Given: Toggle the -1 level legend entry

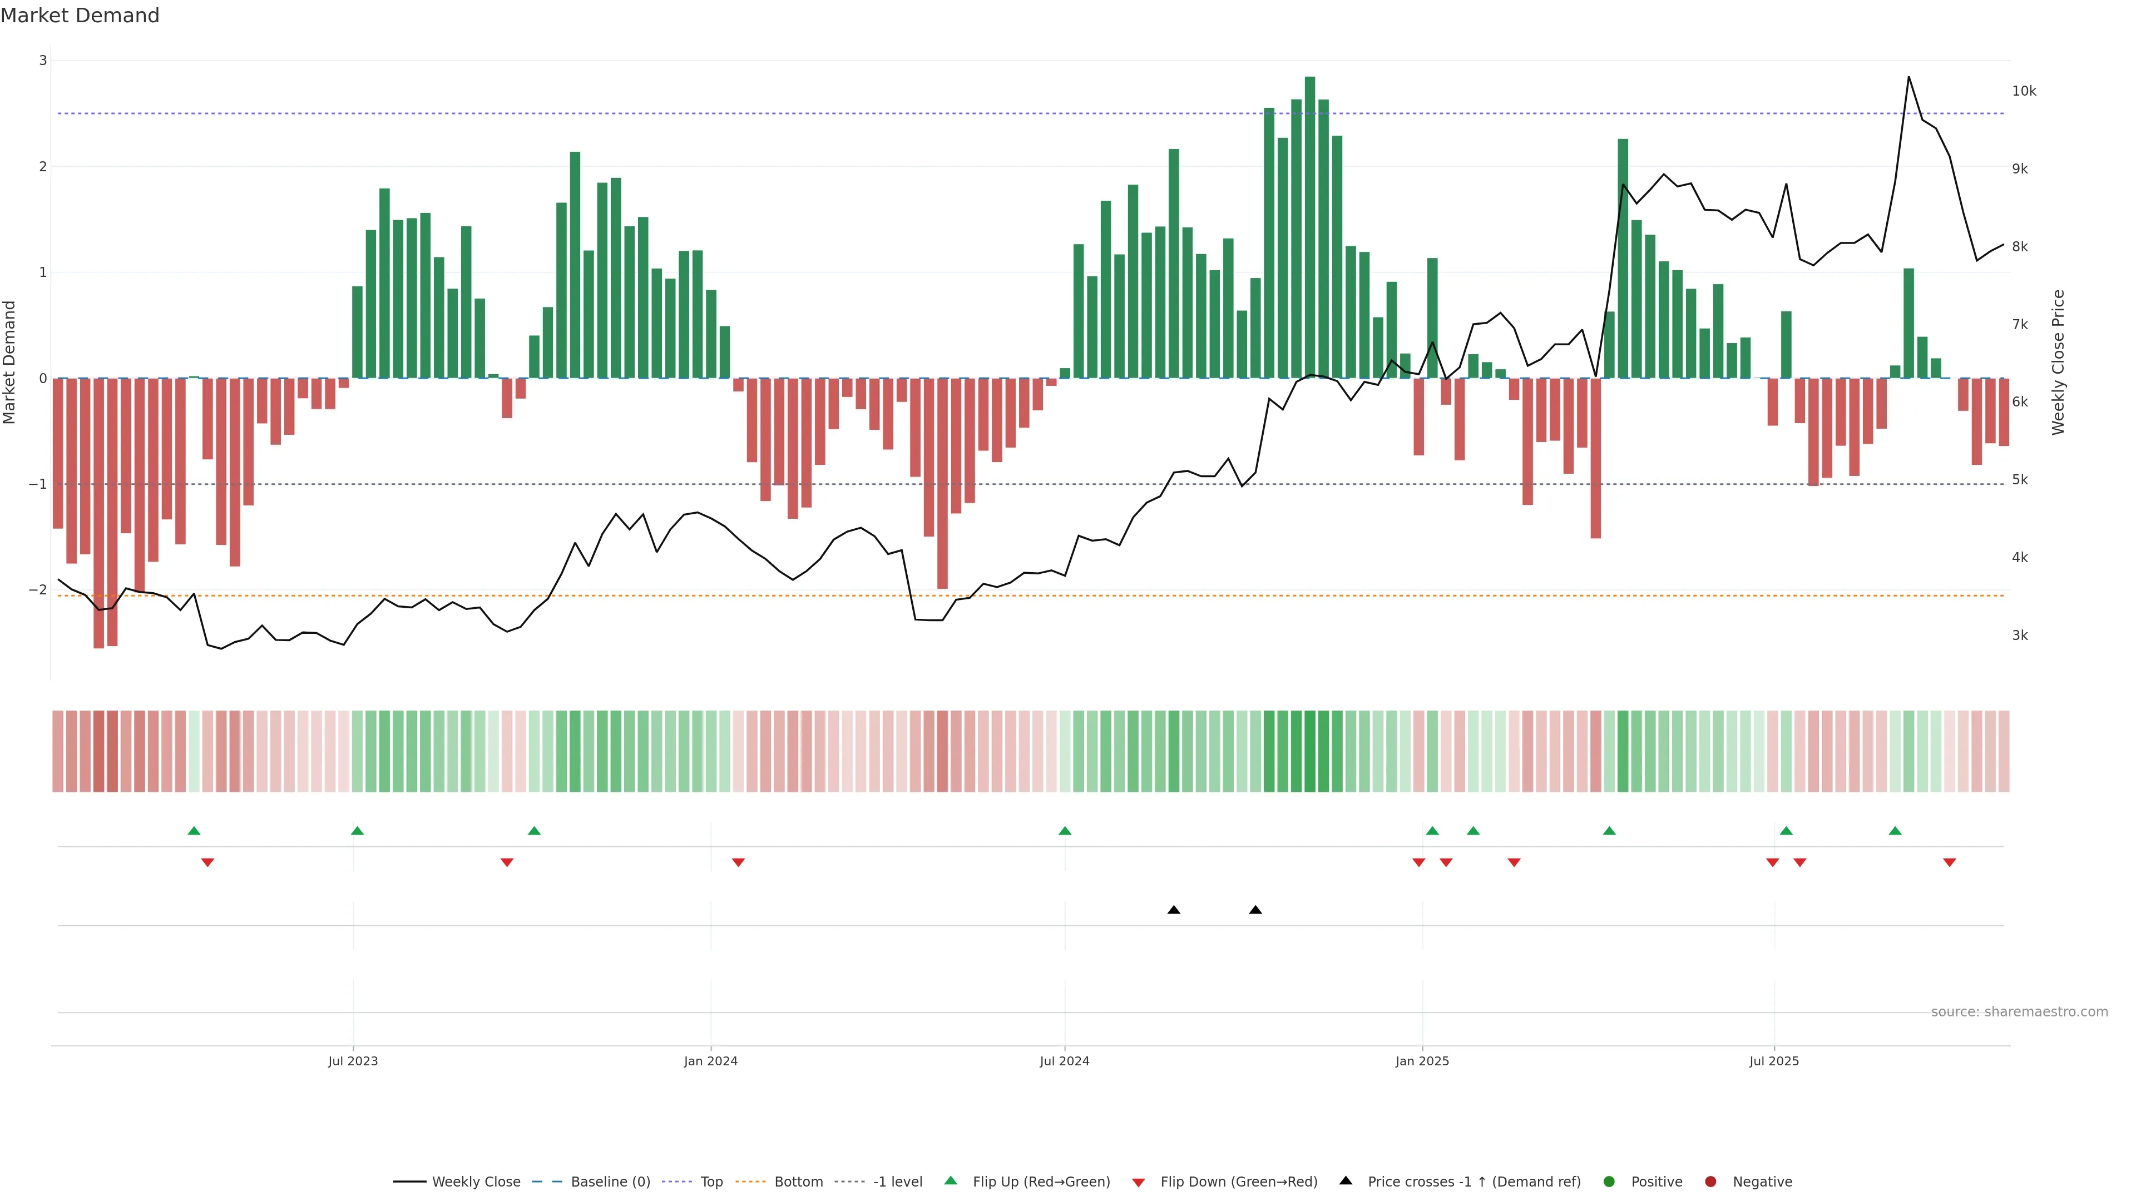Looking at the screenshot, I should pyautogui.click(x=897, y=1182).
